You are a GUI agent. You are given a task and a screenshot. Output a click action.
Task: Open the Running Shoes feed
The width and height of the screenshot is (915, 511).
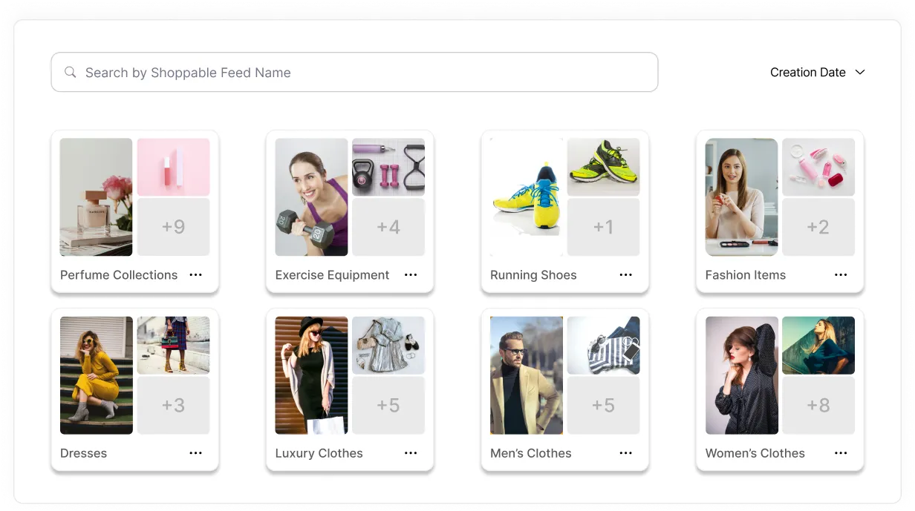point(533,274)
